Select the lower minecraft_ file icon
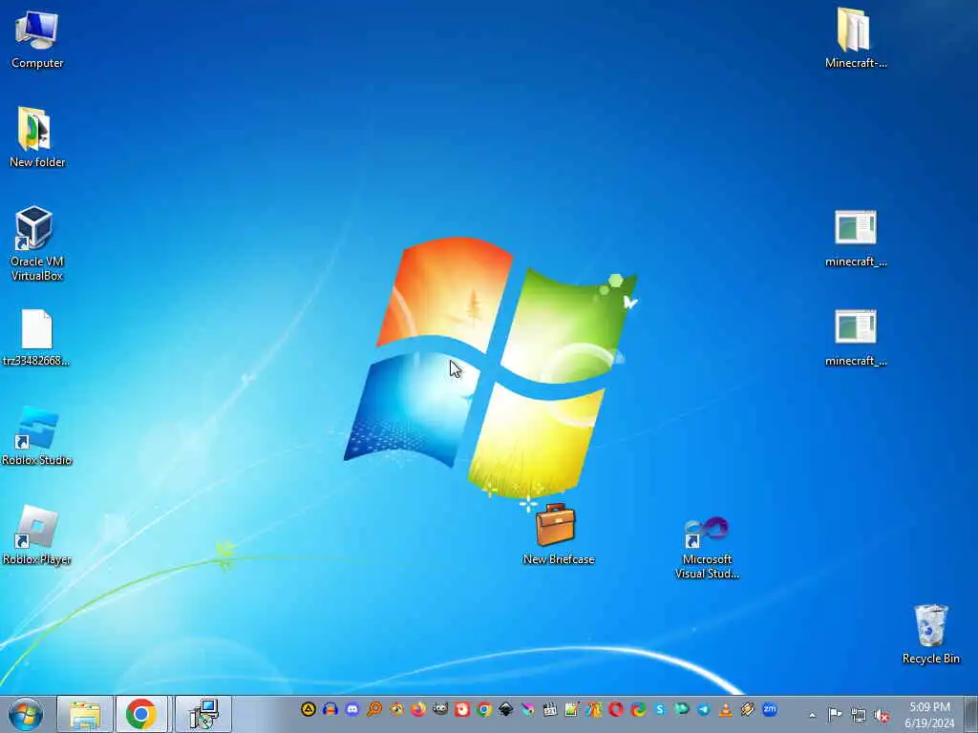 pos(855,338)
